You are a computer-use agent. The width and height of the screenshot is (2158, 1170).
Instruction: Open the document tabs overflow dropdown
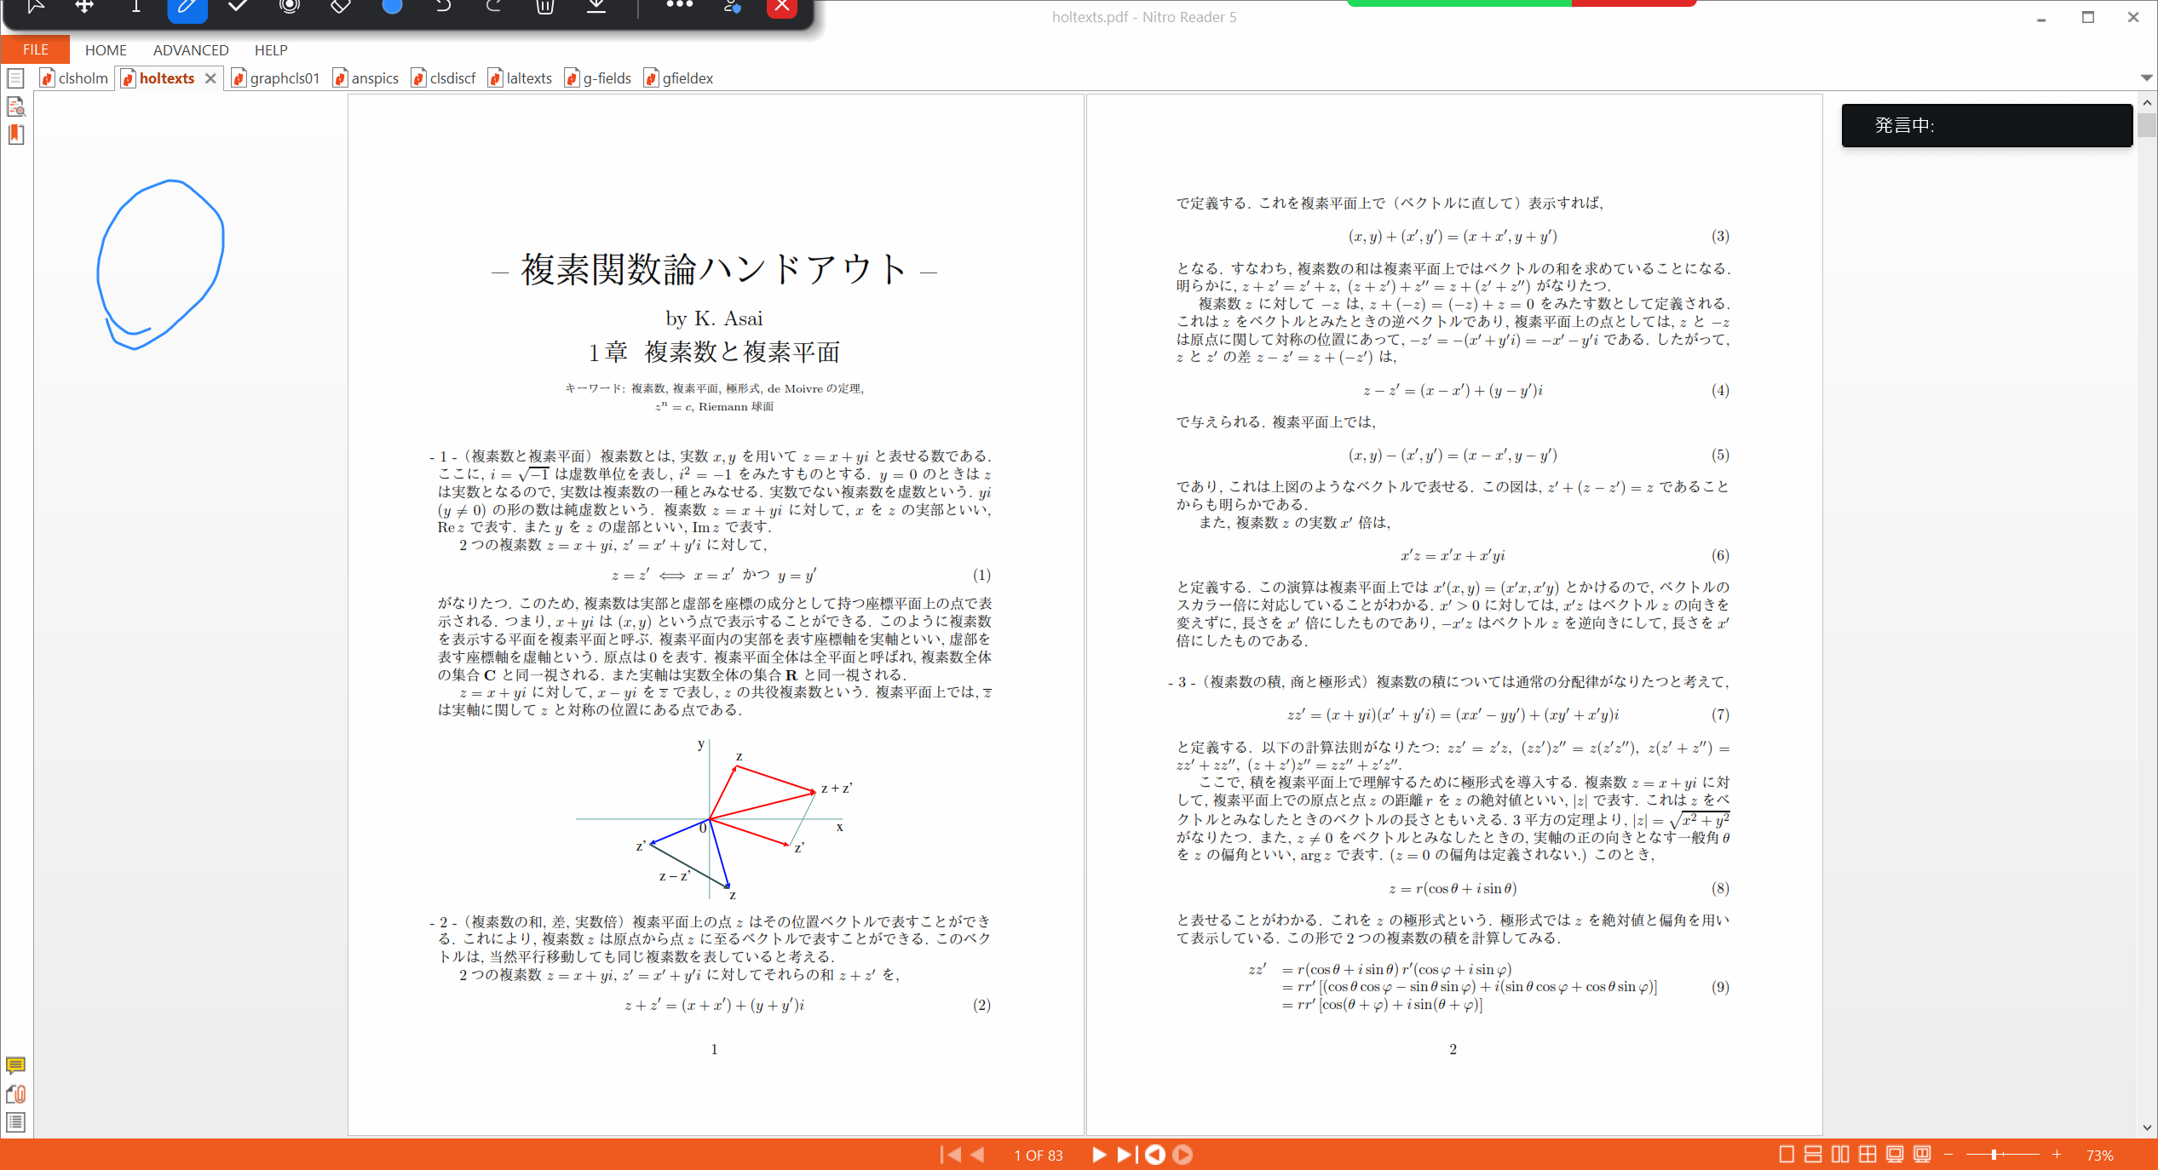click(x=2146, y=77)
